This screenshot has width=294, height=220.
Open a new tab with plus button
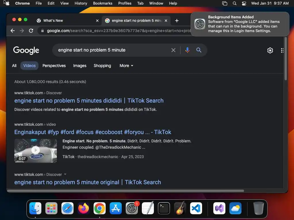click(177, 21)
